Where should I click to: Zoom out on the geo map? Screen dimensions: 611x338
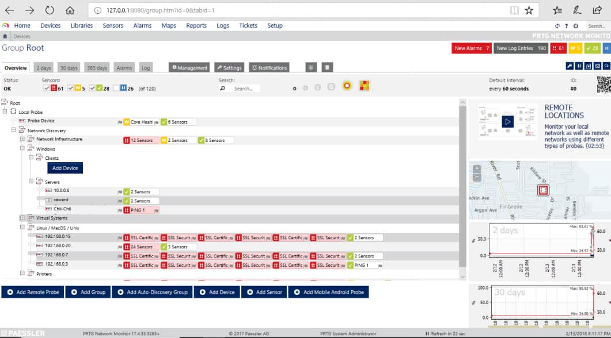(477, 178)
